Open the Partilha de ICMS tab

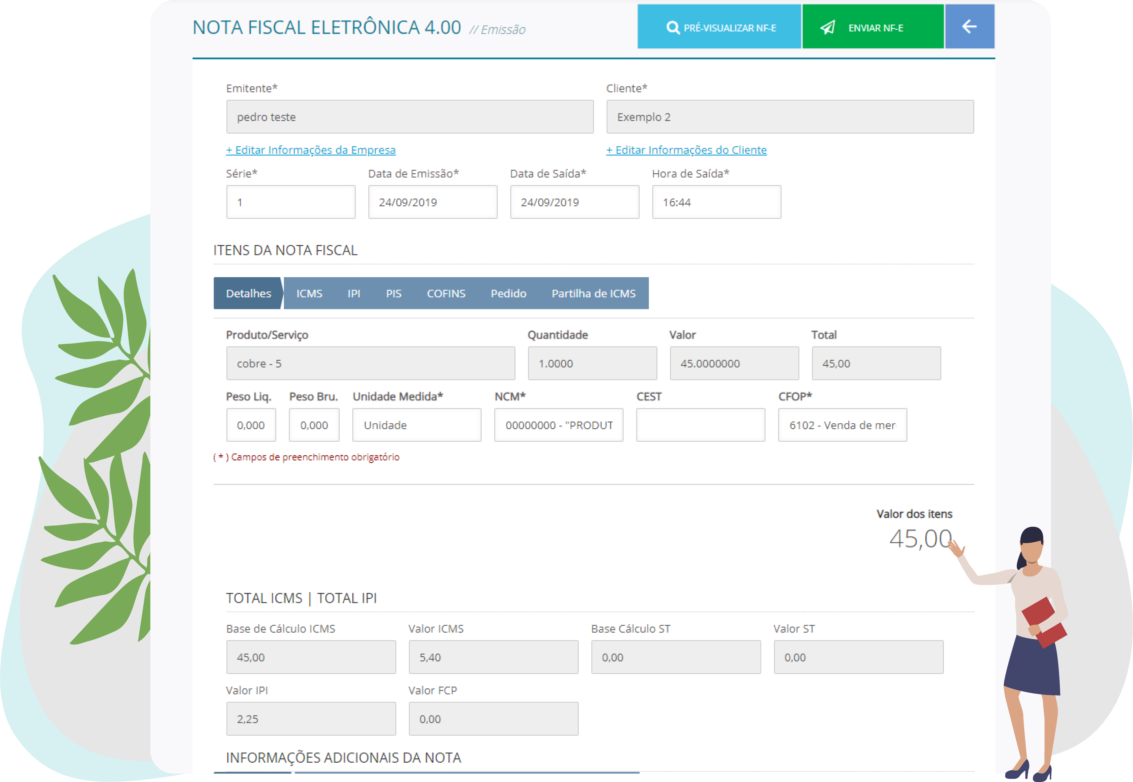[593, 293]
